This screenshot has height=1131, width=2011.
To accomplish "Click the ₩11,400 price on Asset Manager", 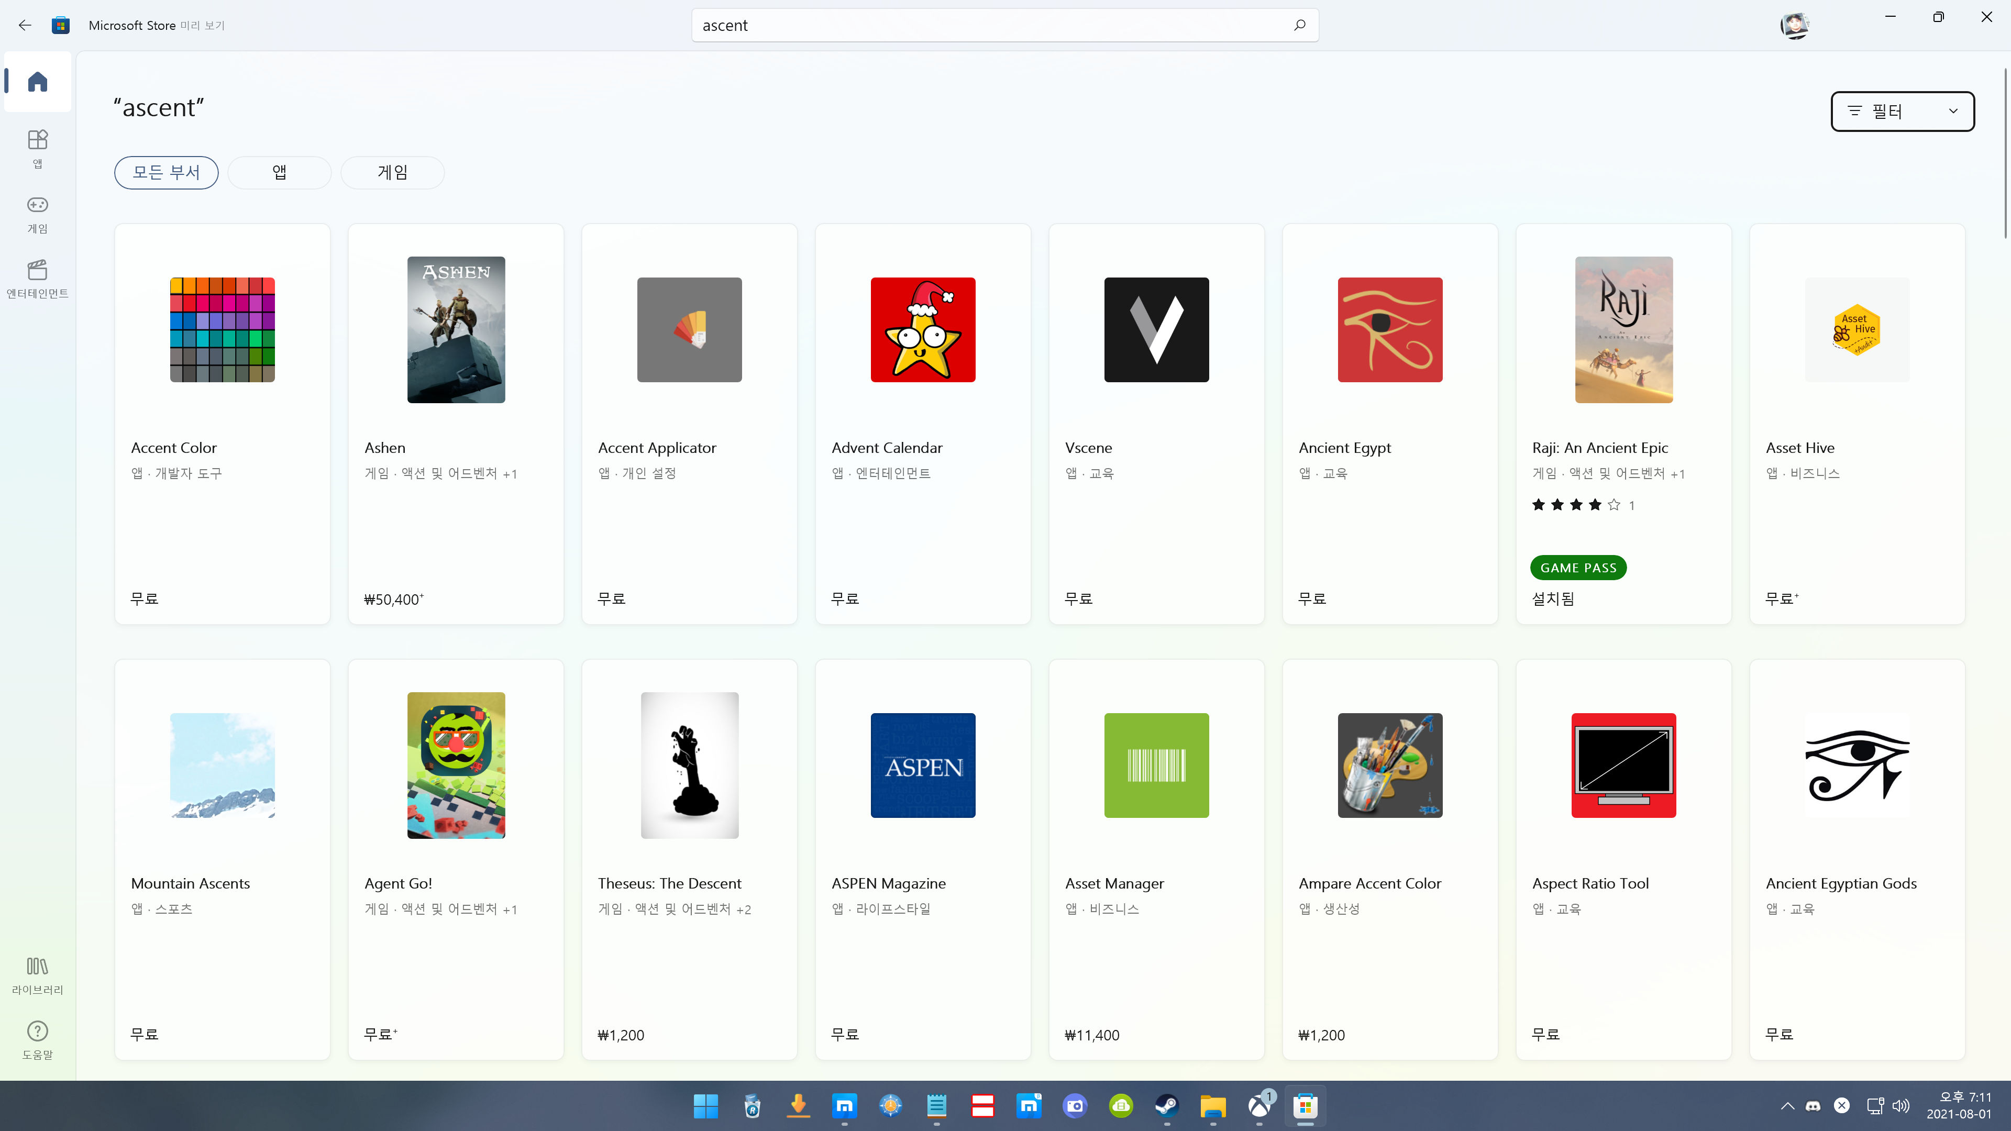I will tap(1091, 1035).
